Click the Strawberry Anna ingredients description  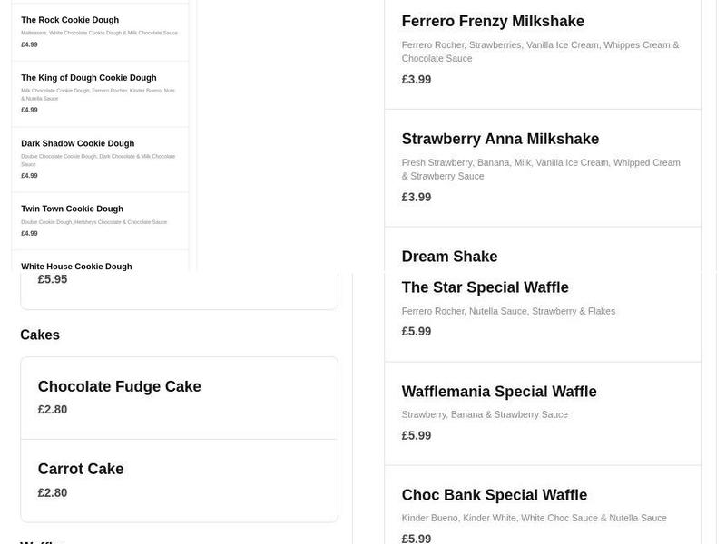(541, 169)
